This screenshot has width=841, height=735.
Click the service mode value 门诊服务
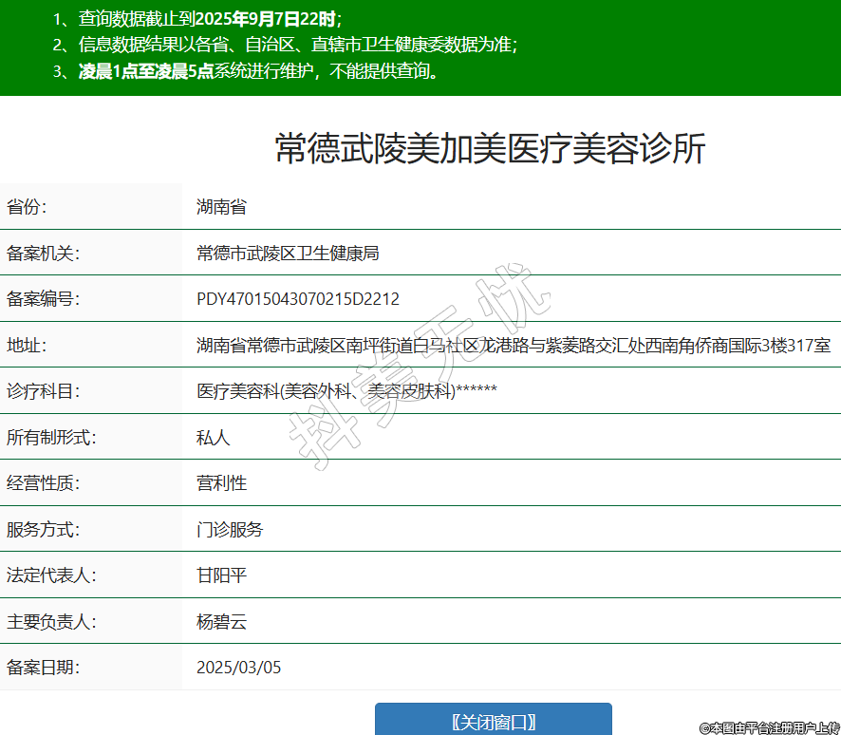[230, 530]
